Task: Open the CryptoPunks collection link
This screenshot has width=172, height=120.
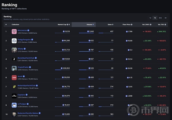Action: point(23,67)
